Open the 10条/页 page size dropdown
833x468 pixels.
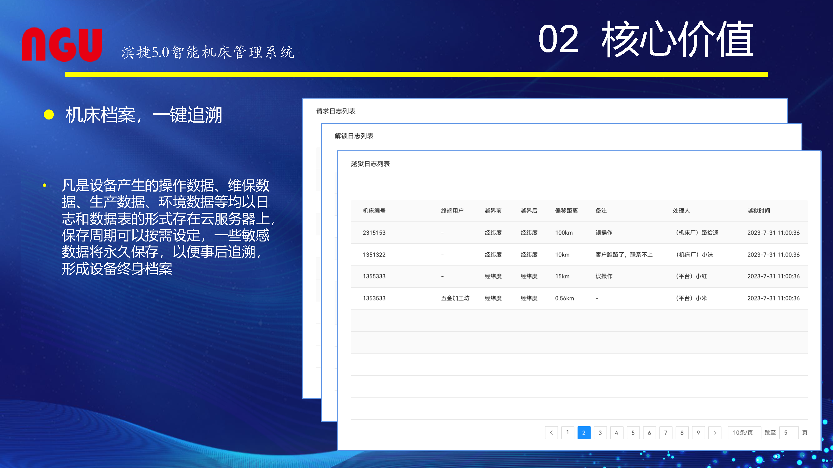coord(744,432)
